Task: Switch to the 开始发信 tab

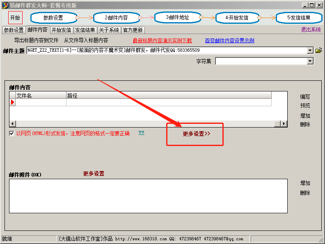Action: pos(61,30)
